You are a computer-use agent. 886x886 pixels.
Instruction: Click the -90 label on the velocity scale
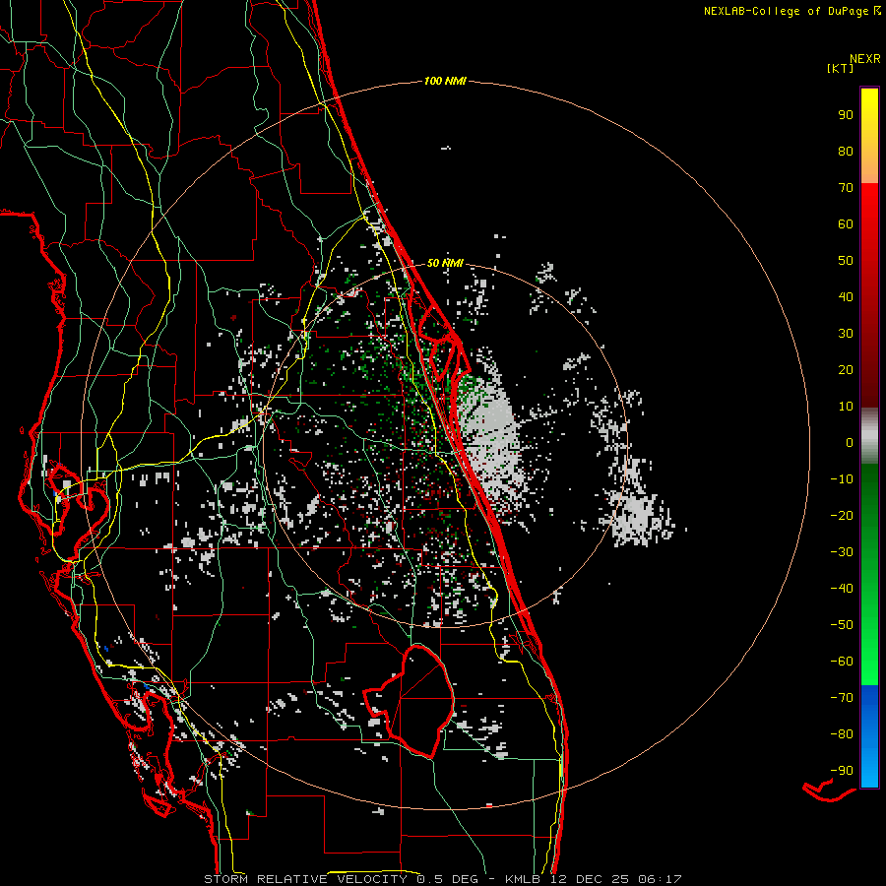click(842, 771)
